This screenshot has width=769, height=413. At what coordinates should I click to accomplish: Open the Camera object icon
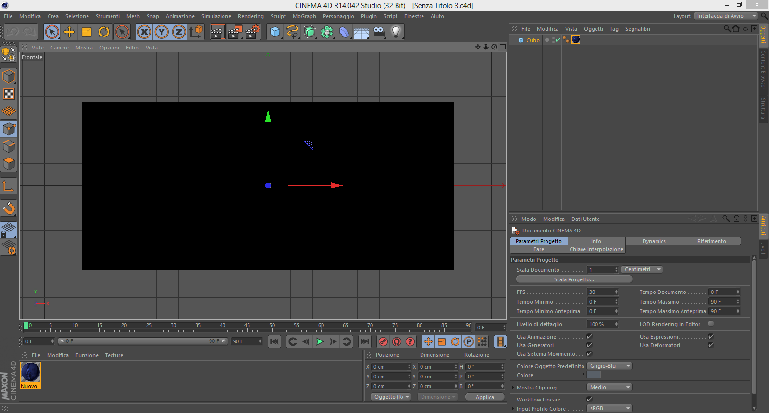pos(379,32)
